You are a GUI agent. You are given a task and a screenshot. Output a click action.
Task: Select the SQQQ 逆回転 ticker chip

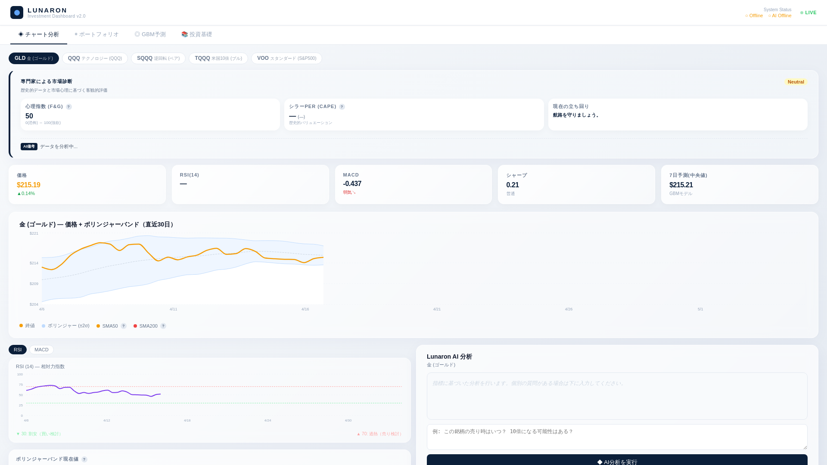(x=158, y=58)
